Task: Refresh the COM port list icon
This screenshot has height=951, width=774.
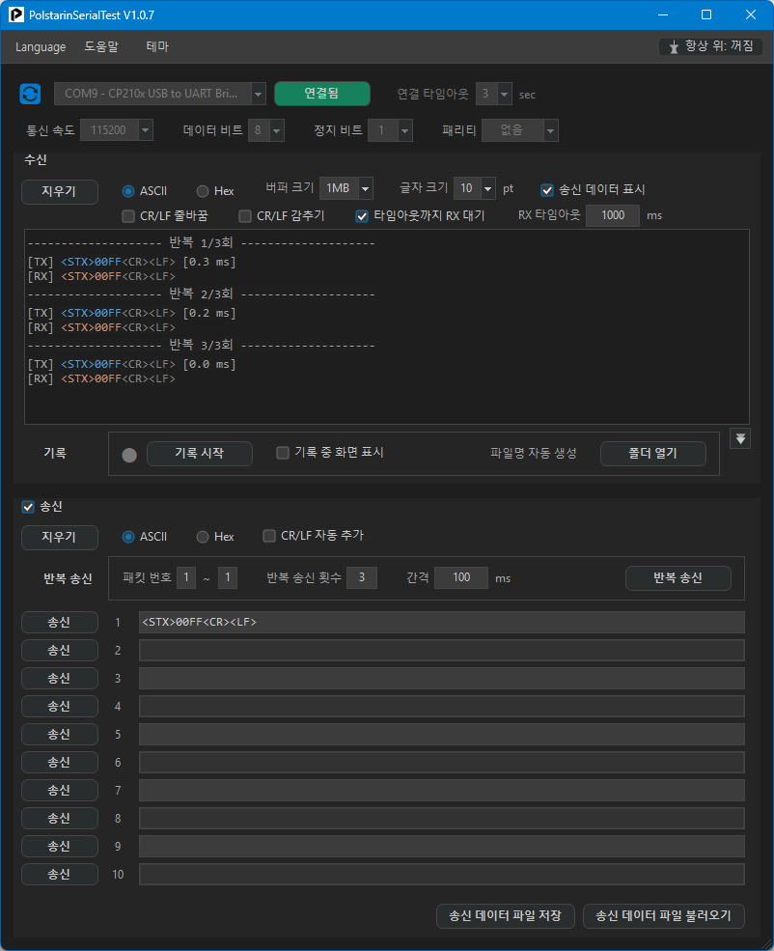Action: pos(30,94)
